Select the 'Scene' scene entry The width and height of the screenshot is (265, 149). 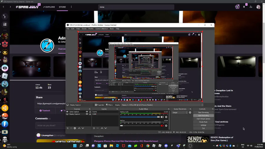(105, 112)
